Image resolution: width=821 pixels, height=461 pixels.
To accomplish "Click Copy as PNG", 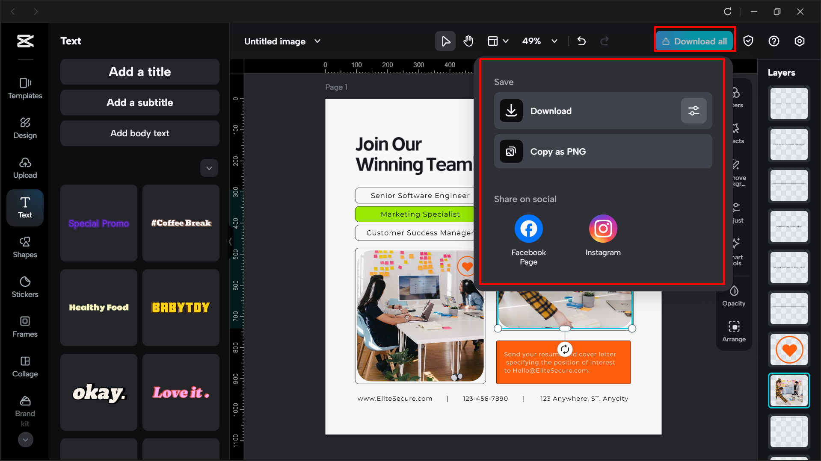I will pyautogui.click(x=603, y=151).
